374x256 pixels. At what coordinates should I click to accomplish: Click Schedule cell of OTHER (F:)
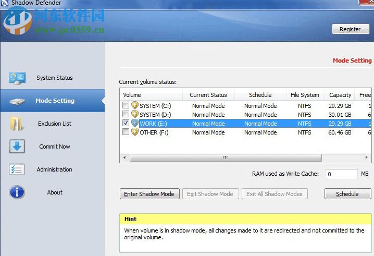point(260,132)
